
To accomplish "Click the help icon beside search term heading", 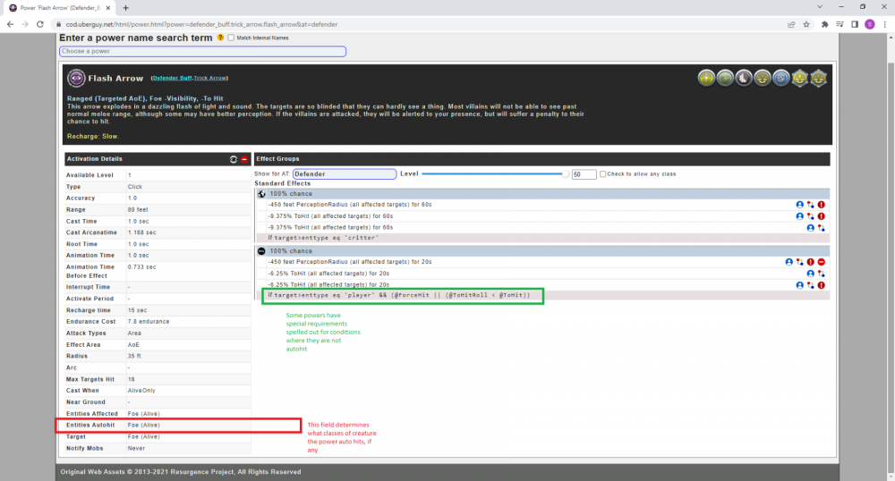I will click(x=220, y=38).
